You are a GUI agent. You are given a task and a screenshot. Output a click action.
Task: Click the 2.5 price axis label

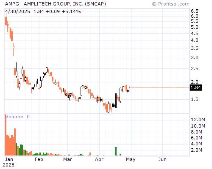click(x=195, y=68)
